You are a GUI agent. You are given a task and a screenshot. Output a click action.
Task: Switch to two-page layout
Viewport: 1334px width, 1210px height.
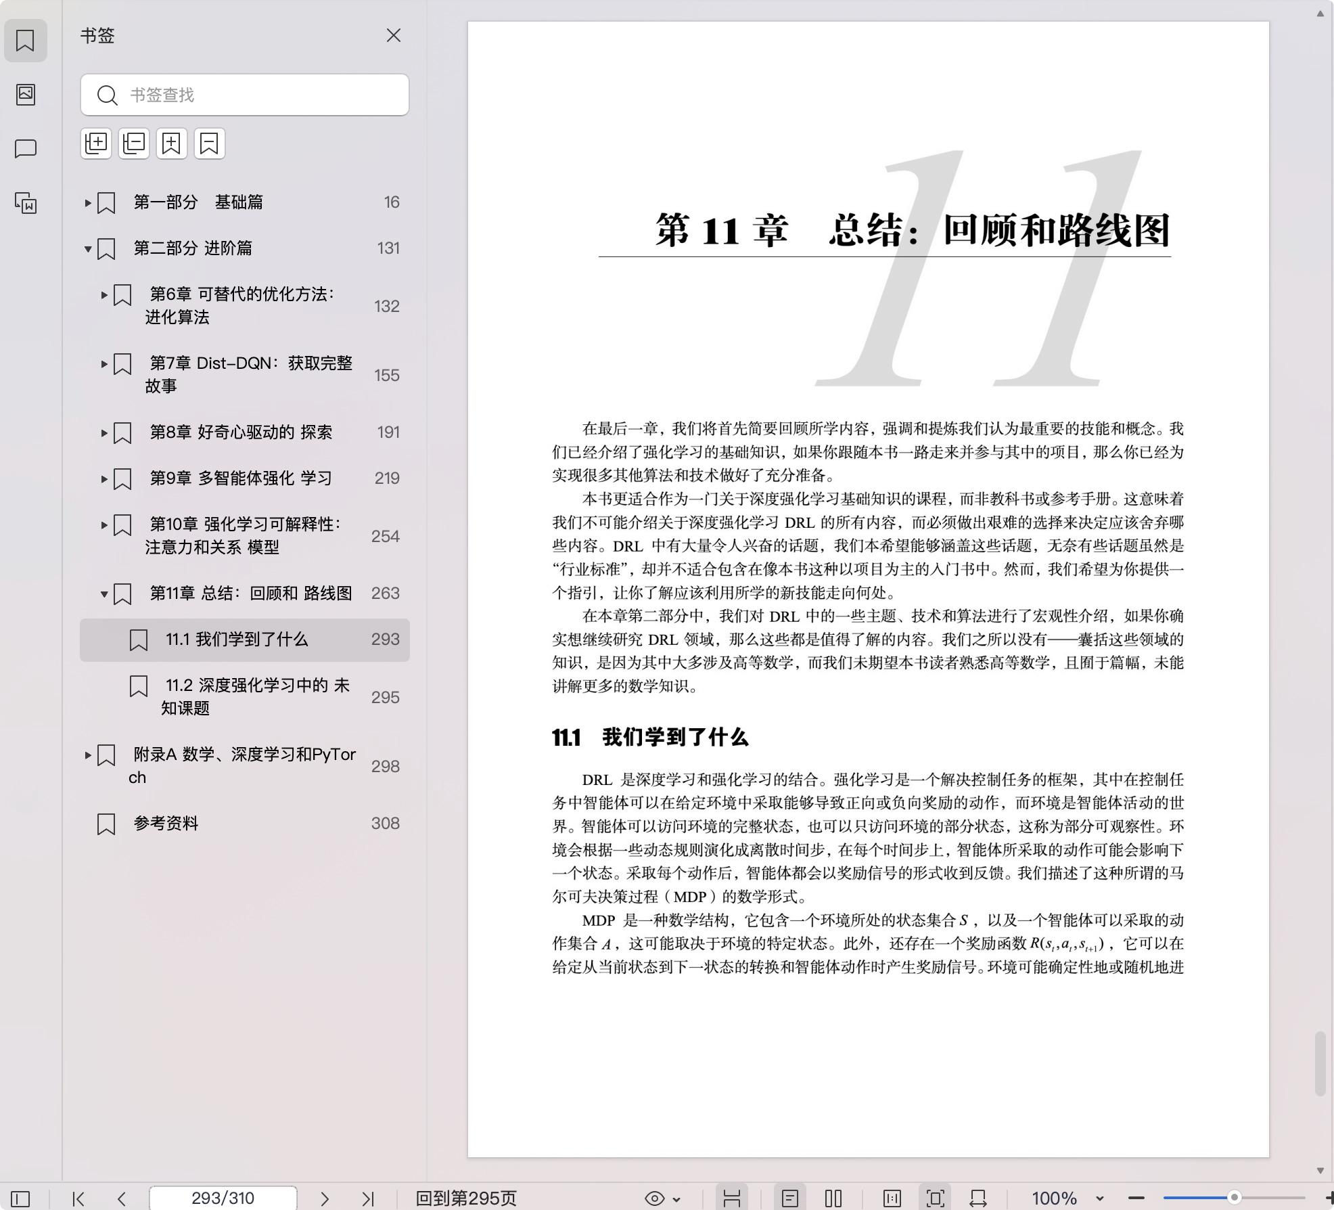[833, 1198]
